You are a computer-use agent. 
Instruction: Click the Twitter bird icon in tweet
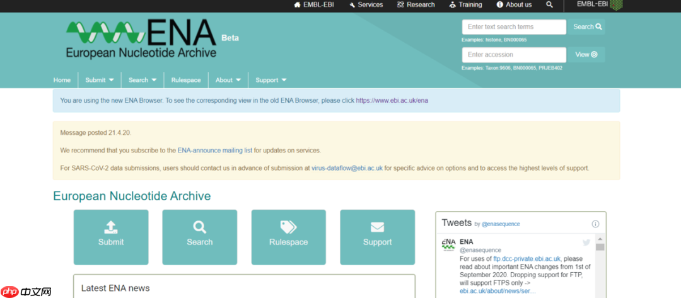[586, 243]
